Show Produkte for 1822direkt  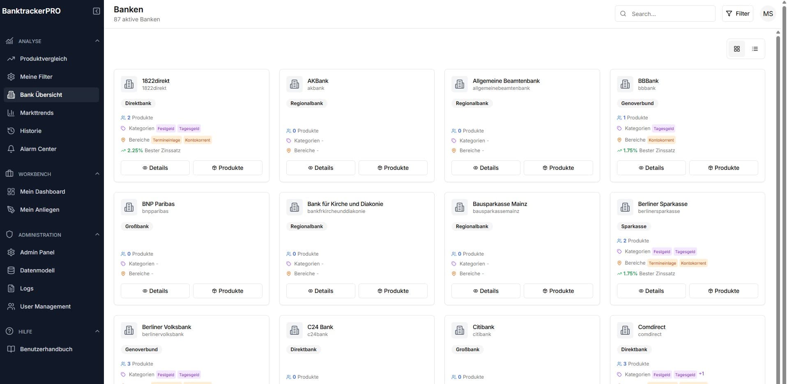[228, 168]
